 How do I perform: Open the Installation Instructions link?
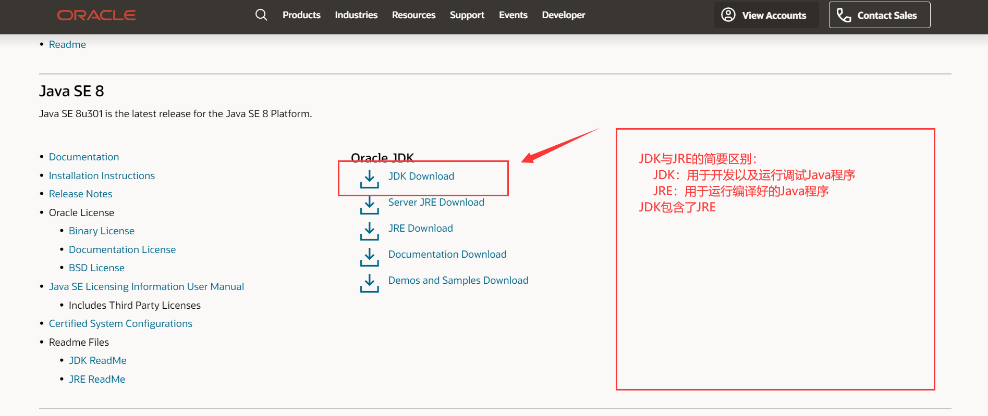tap(102, 176)
